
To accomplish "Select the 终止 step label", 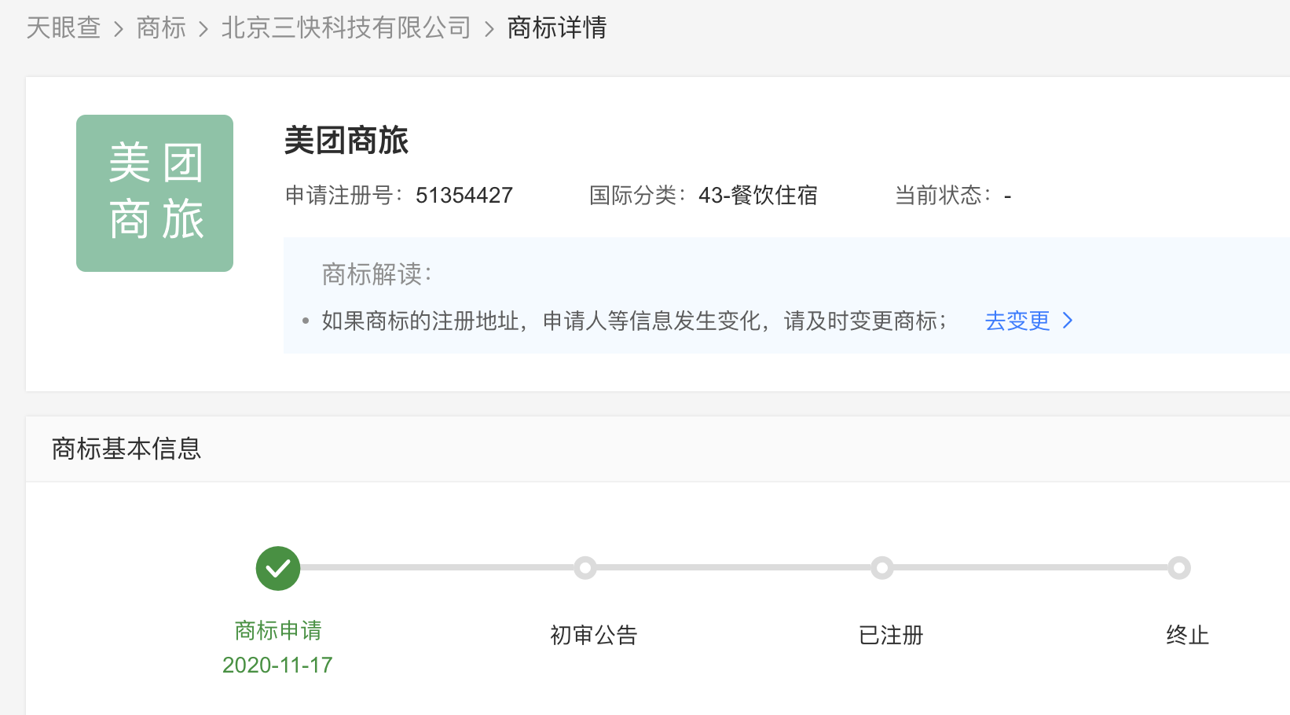I will [x=1187, y=635].
